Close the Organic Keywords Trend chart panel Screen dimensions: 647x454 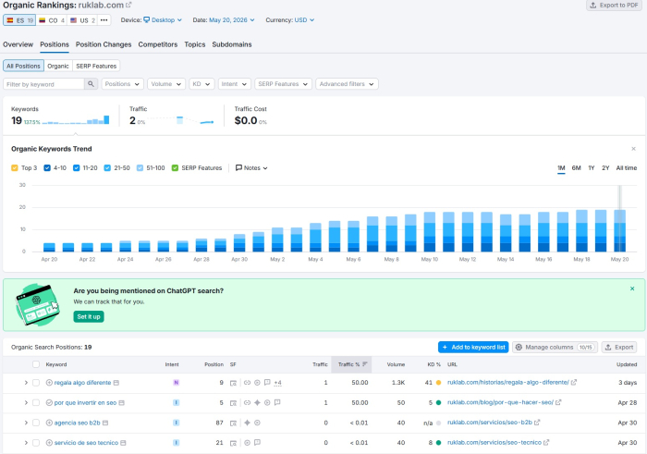[633, 149]
